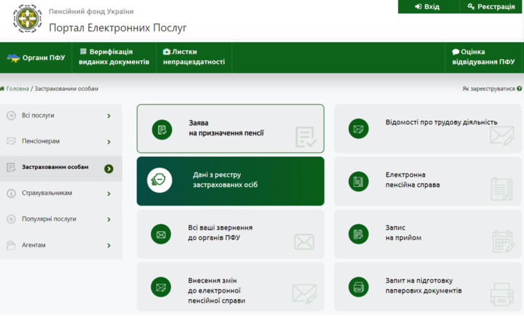
Task: Go to Головна breadcrumb link
Action: [17, 89]
